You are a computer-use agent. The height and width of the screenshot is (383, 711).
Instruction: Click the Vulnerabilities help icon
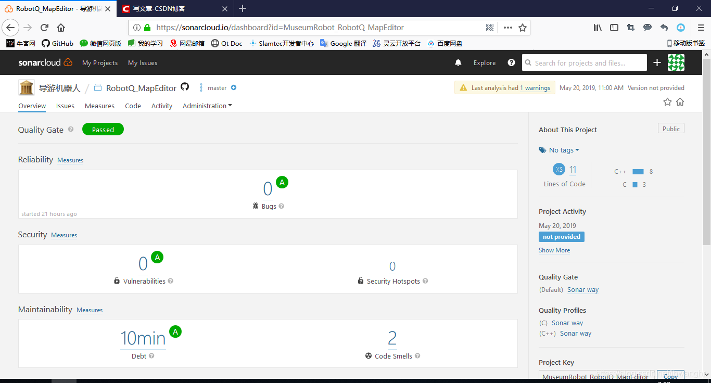171,281
